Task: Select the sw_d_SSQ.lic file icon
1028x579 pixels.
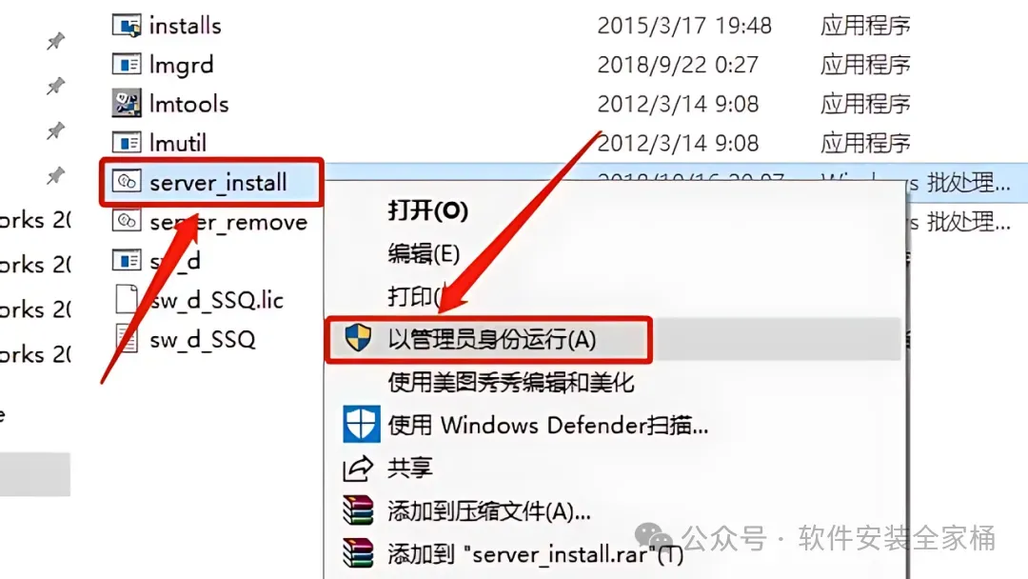Action: (x=127, y=299)
